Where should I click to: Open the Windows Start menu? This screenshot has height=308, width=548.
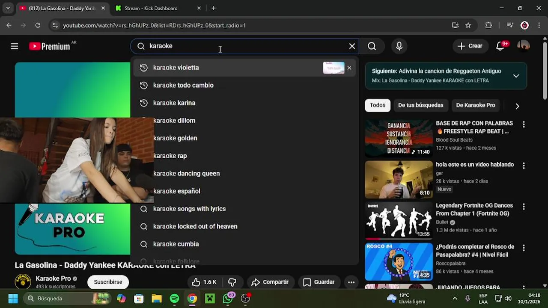pyautogui.click(x=13, y=298)
